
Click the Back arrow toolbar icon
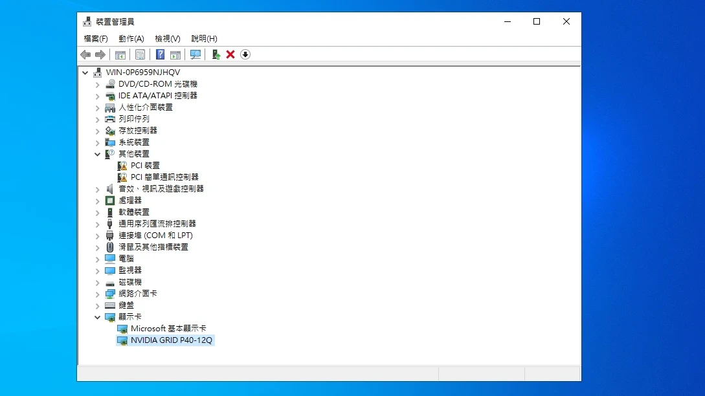[85, 55]
